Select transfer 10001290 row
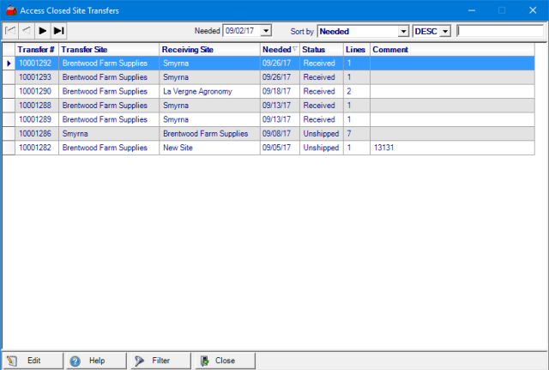Screen dimensions: 549x370 (x=35, y=91)
